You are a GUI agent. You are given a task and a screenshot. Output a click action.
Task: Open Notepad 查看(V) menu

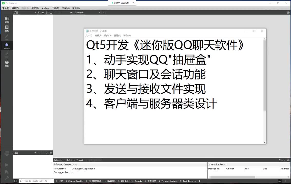click(x=117, y=36)
